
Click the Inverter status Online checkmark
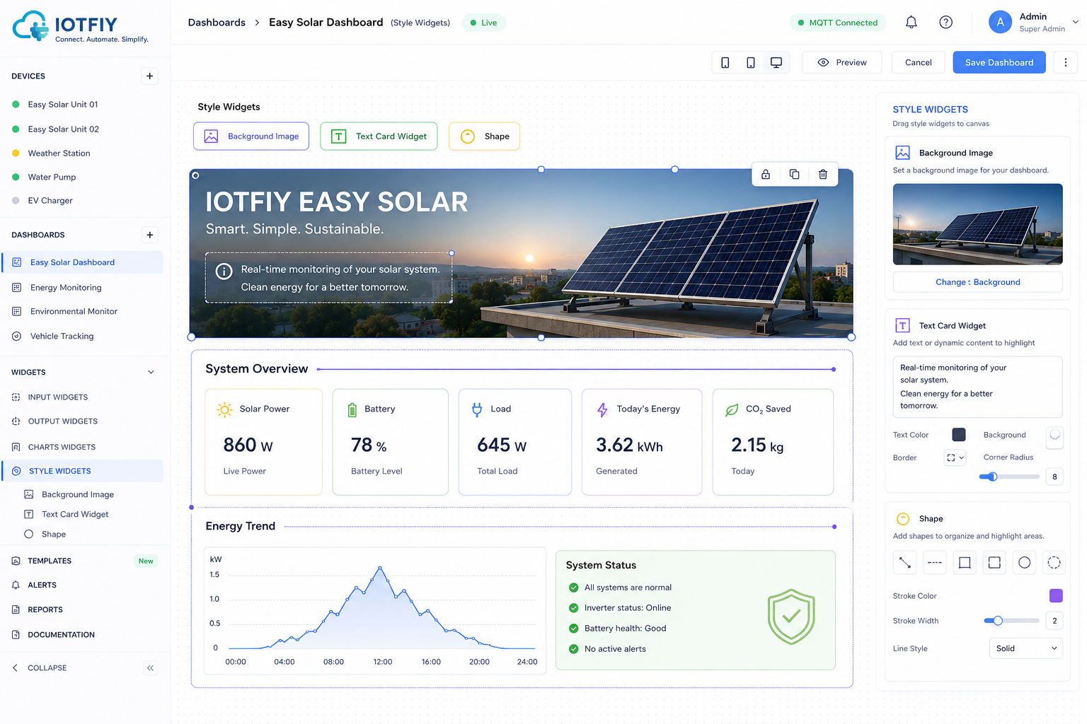[574, 608]
